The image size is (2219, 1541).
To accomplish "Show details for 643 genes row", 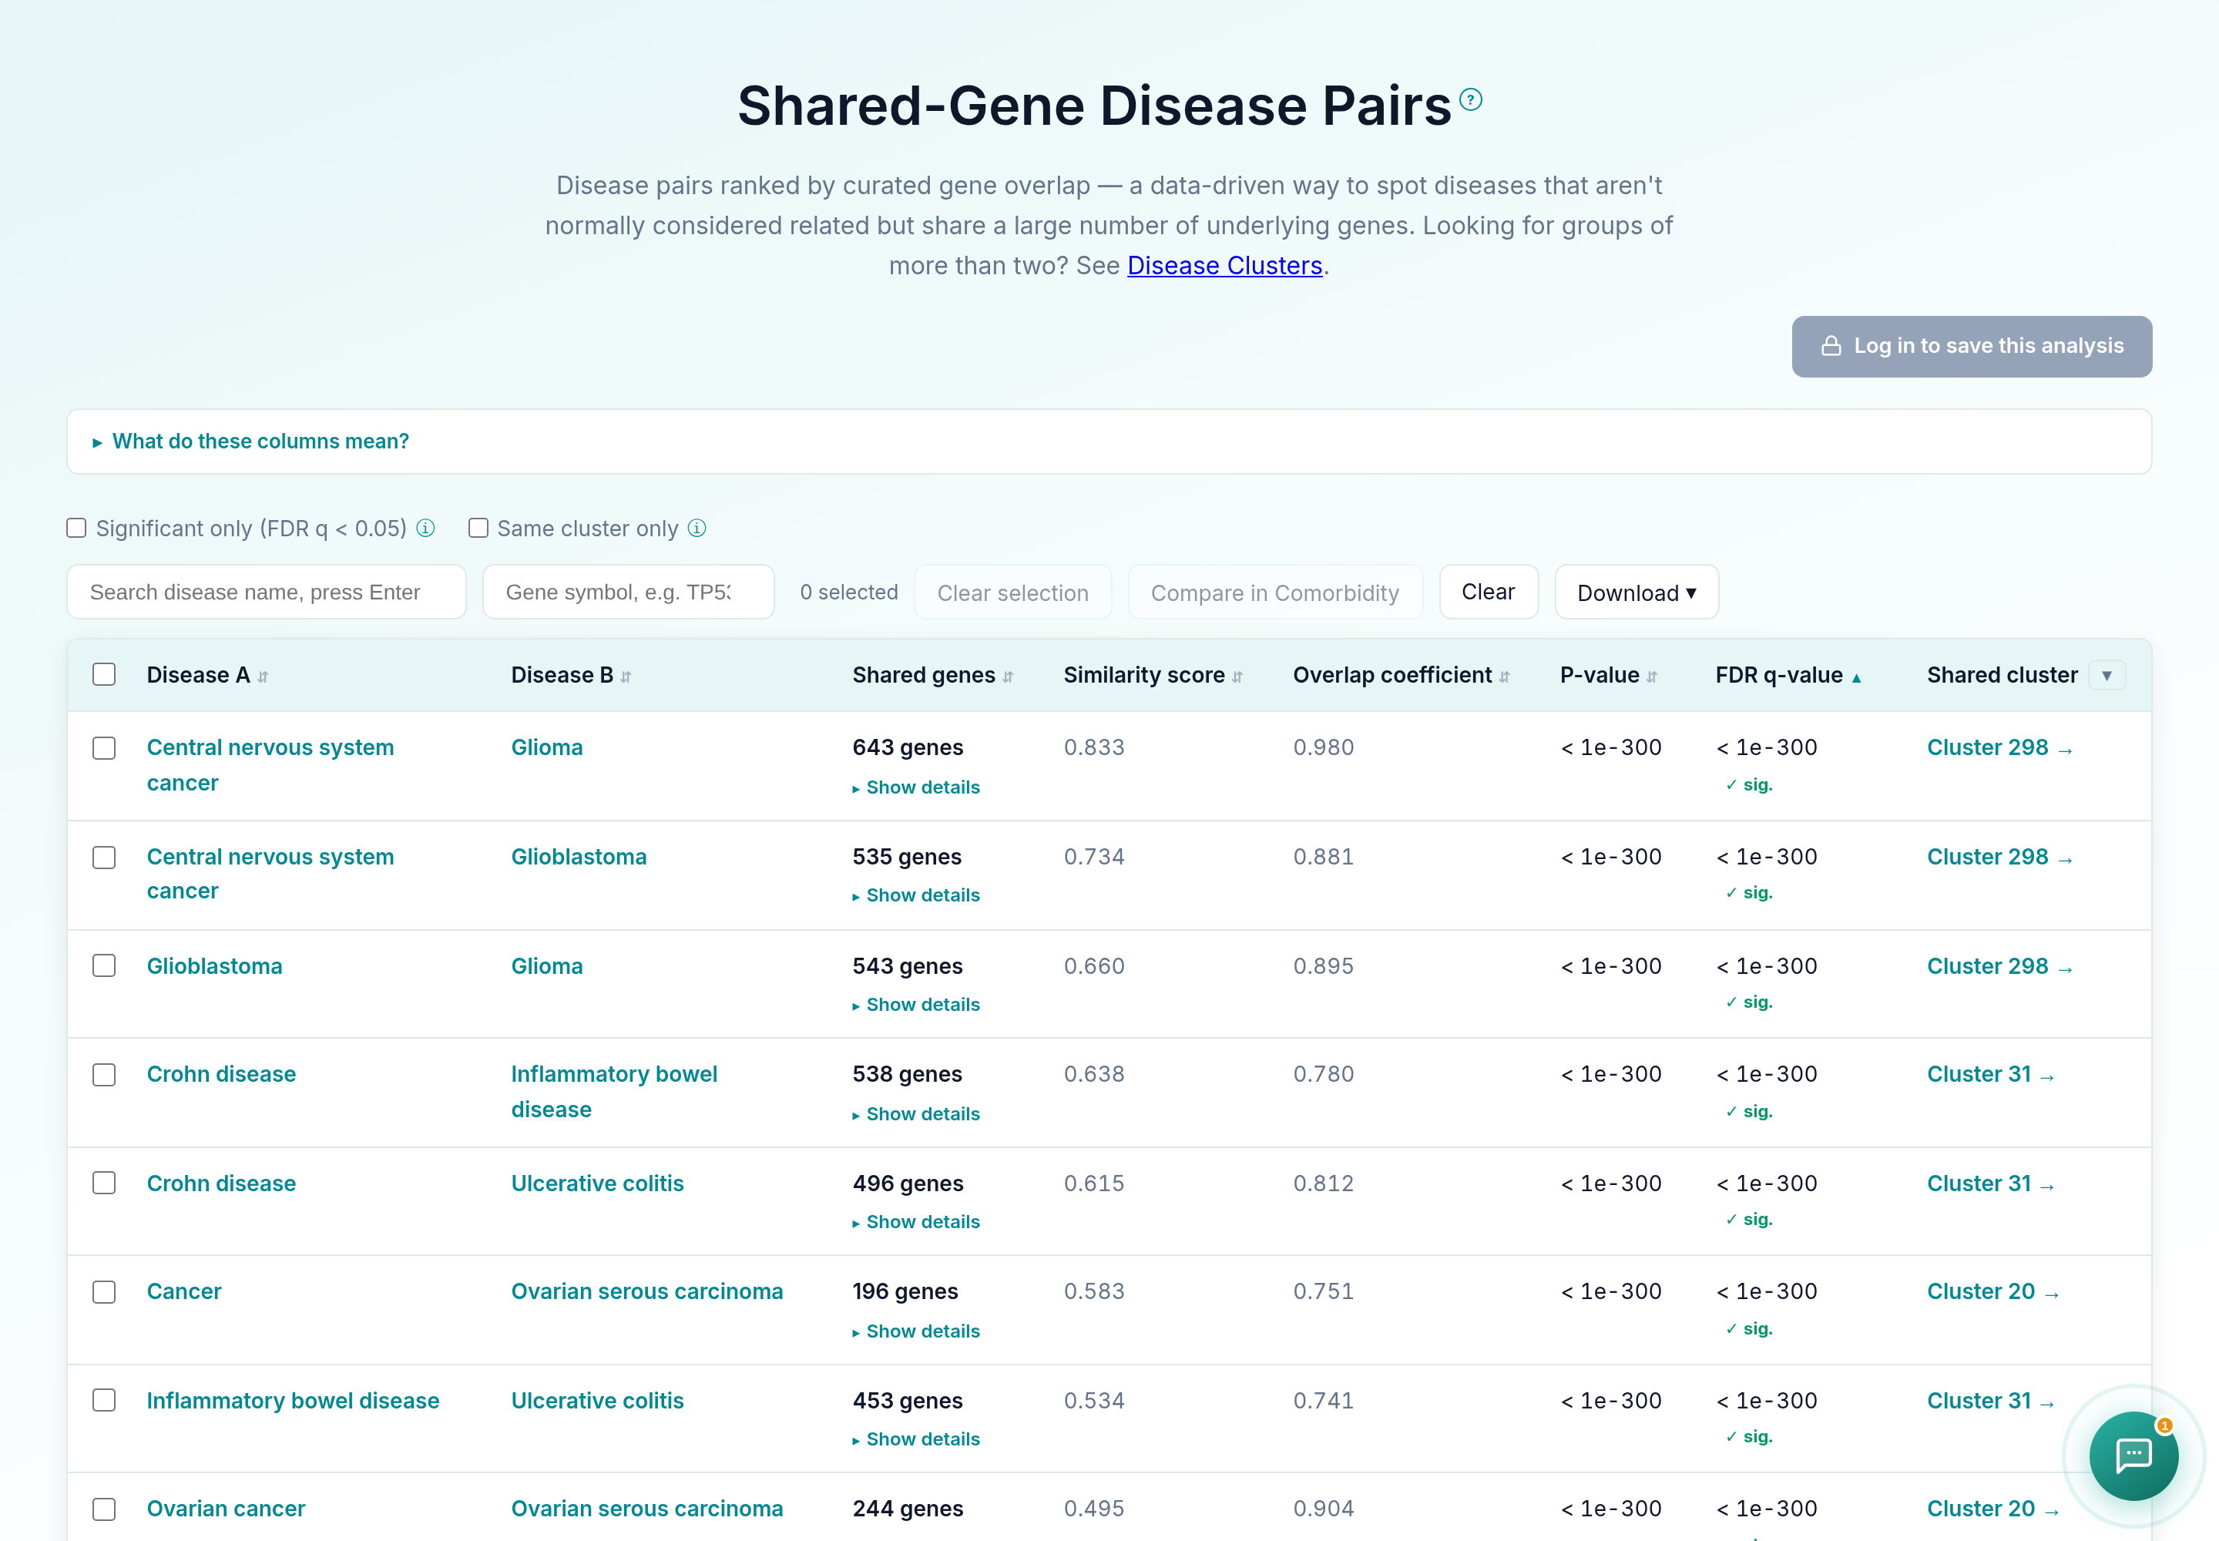I will point(916,788).
